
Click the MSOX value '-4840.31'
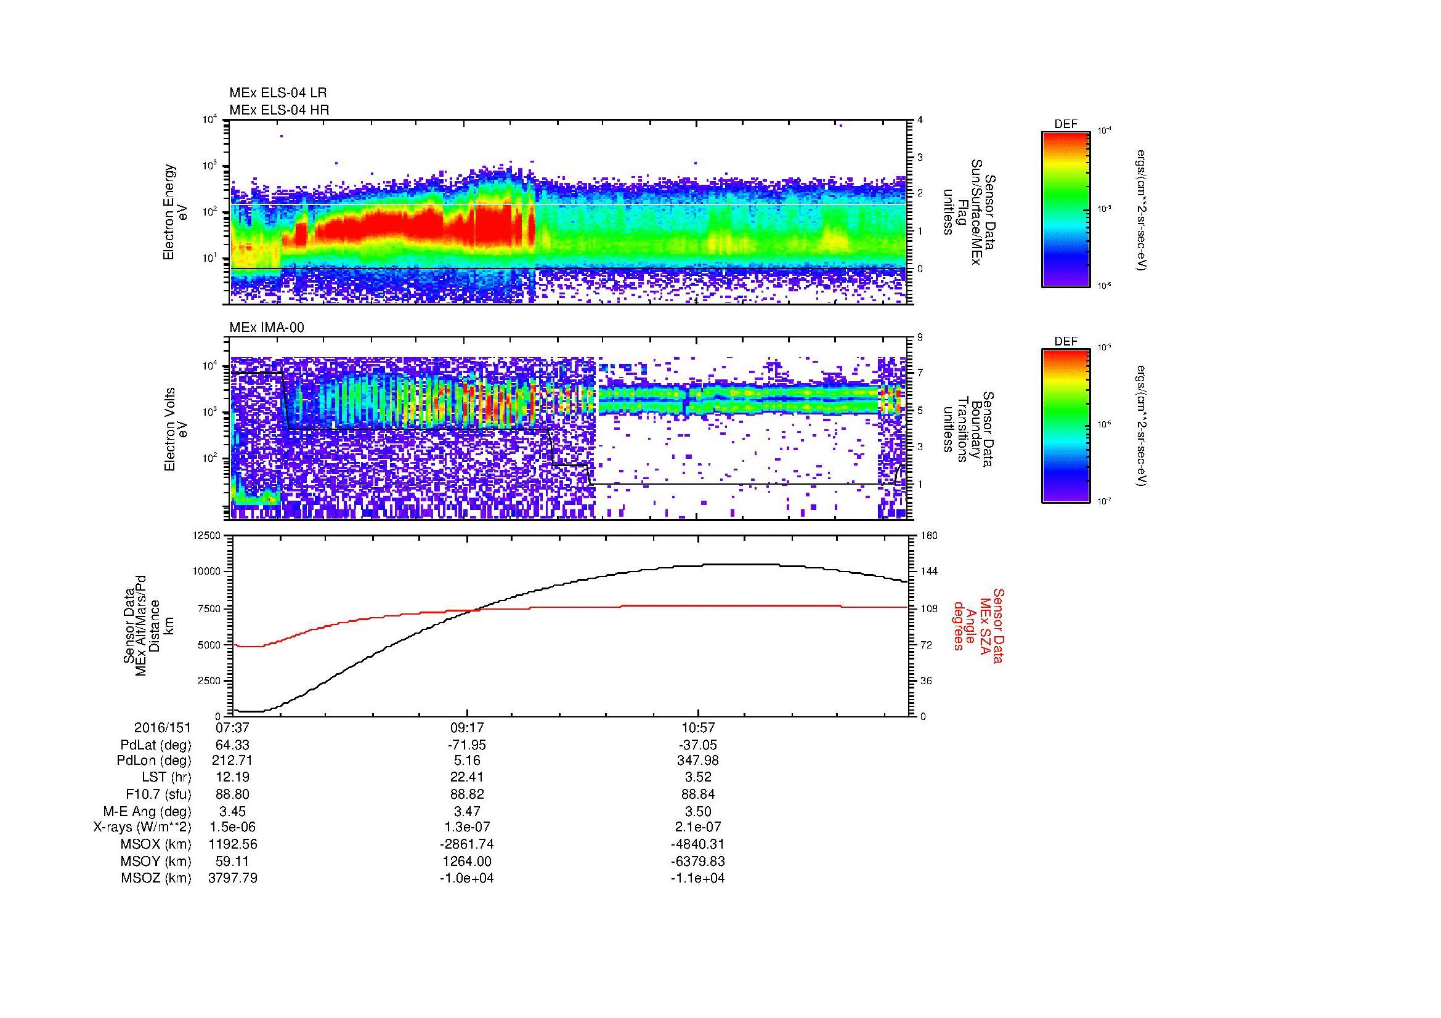click(697, 844)
